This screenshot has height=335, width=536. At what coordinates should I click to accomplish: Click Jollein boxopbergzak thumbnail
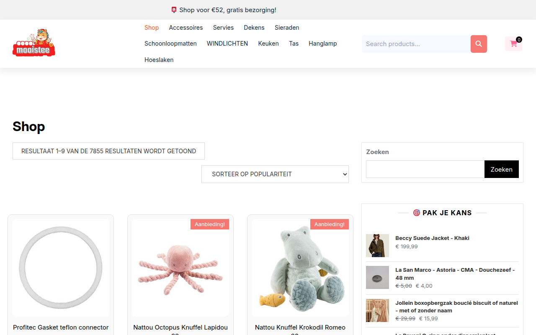click(377, 310)
